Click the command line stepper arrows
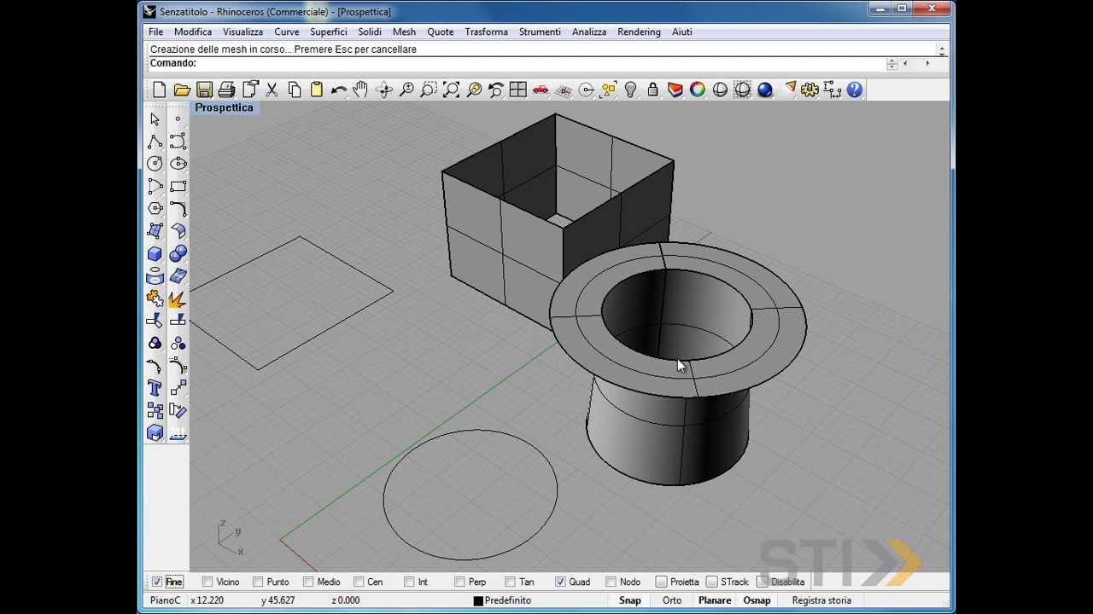The image size is (1093, 614). [x=891, y=64]
